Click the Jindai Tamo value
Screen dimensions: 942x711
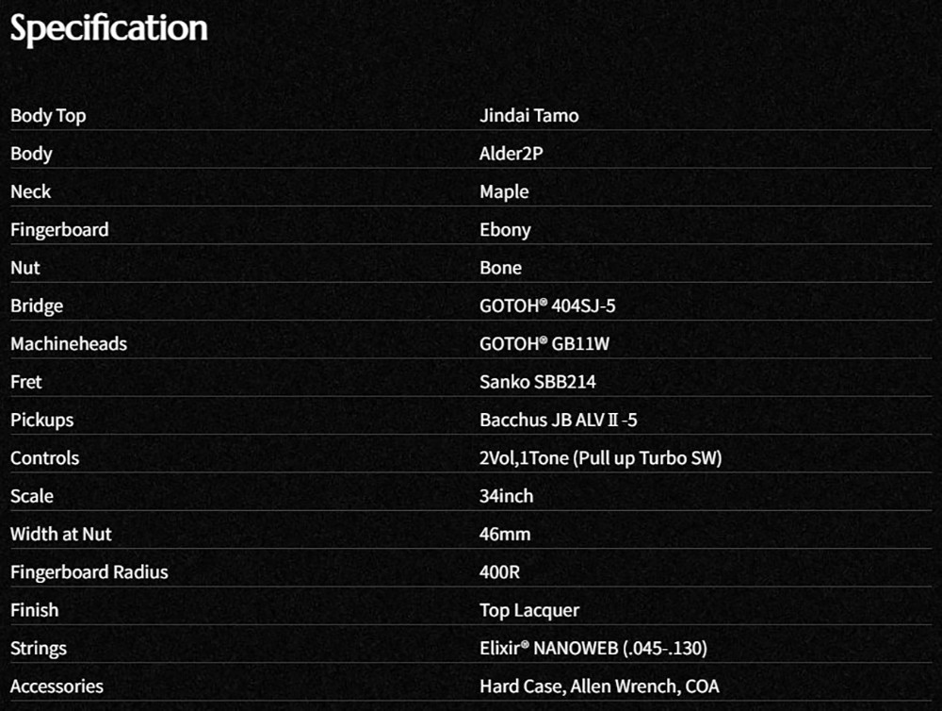coord(528,115)
